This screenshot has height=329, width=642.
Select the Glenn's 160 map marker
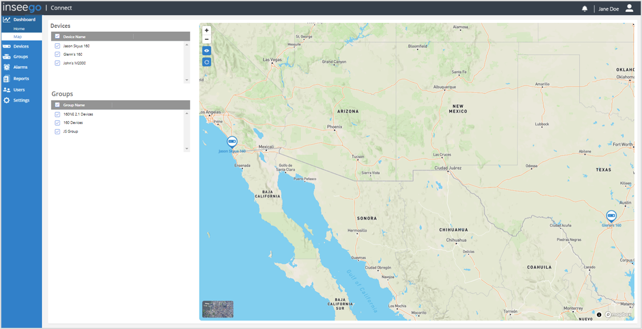coord(611,216)
